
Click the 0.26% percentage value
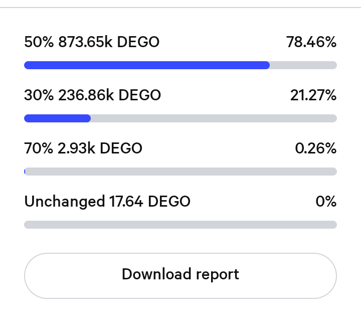tap(316, 148)
